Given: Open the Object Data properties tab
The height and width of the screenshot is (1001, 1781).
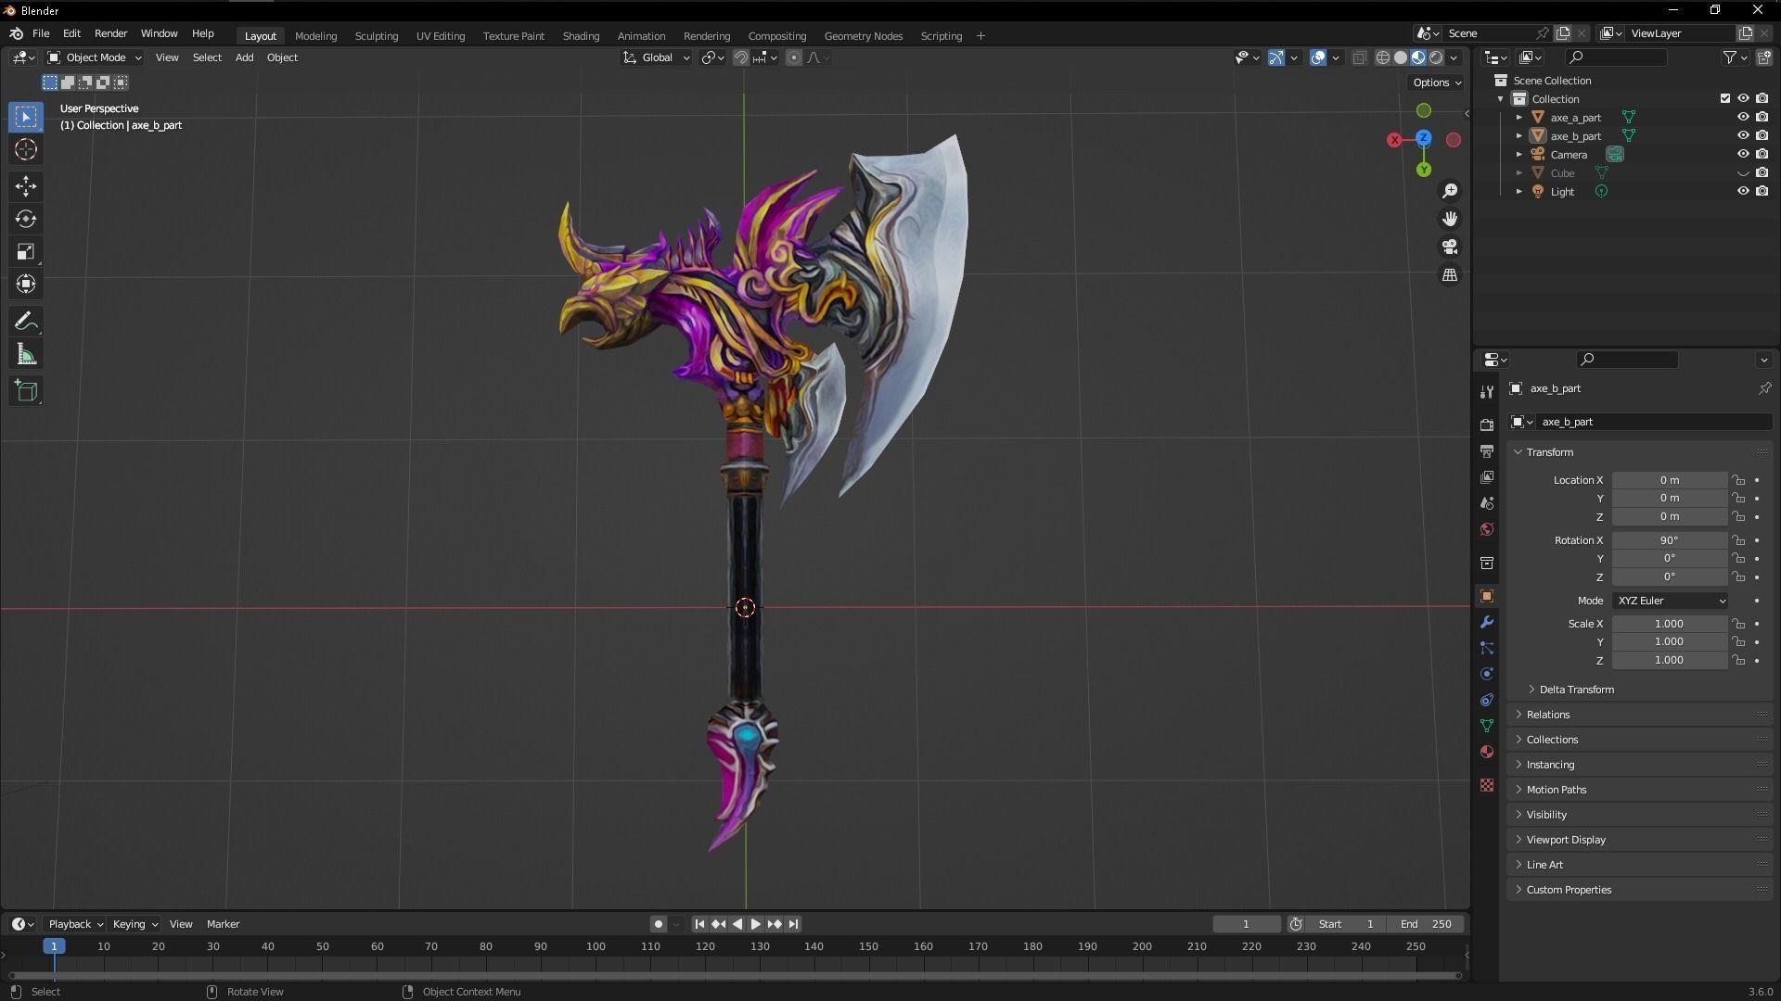Looking at the screenshot, I should coord(1487,726).
